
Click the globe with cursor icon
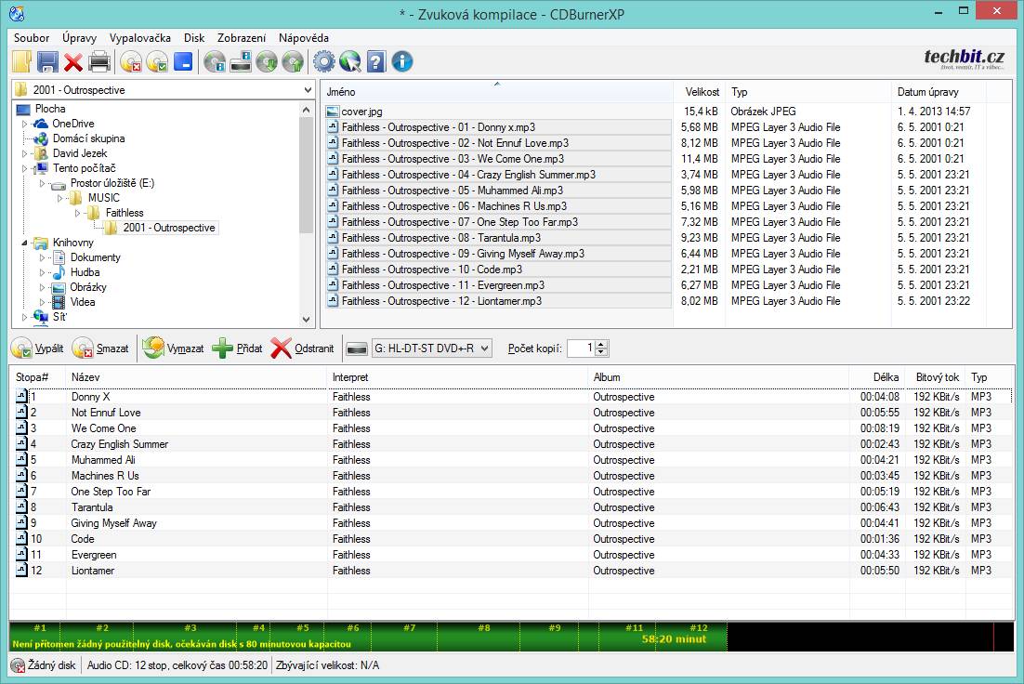pyautogui.click(x=349, y=62)
